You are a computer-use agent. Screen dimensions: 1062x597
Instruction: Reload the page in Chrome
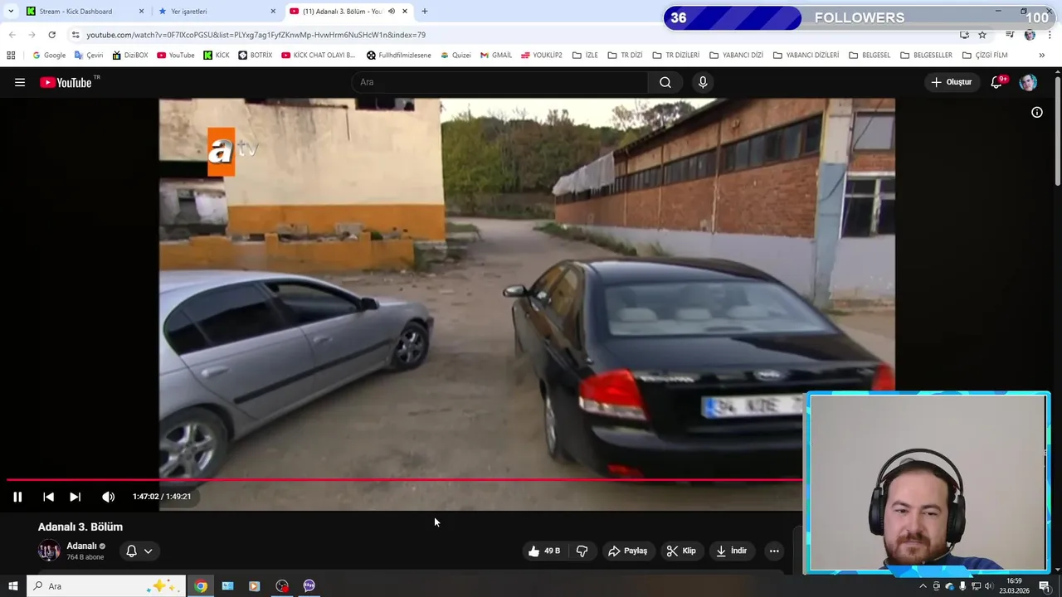[51, 35]
